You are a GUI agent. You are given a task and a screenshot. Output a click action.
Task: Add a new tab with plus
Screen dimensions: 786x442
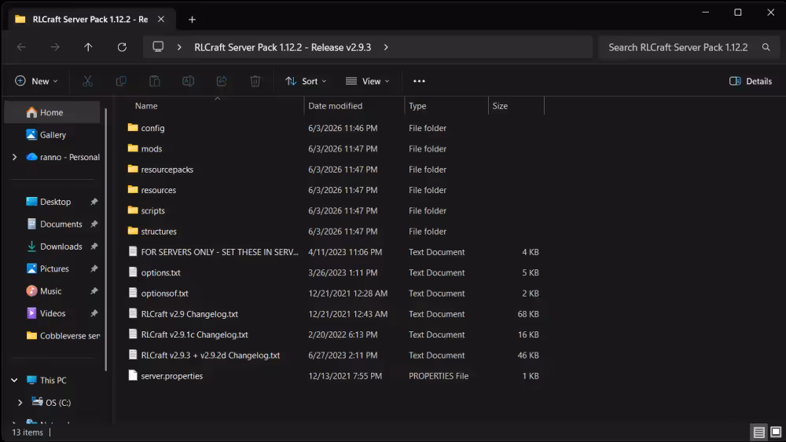192,20
